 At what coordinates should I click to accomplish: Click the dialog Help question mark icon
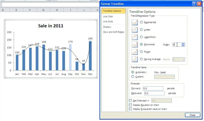point(194,4)
